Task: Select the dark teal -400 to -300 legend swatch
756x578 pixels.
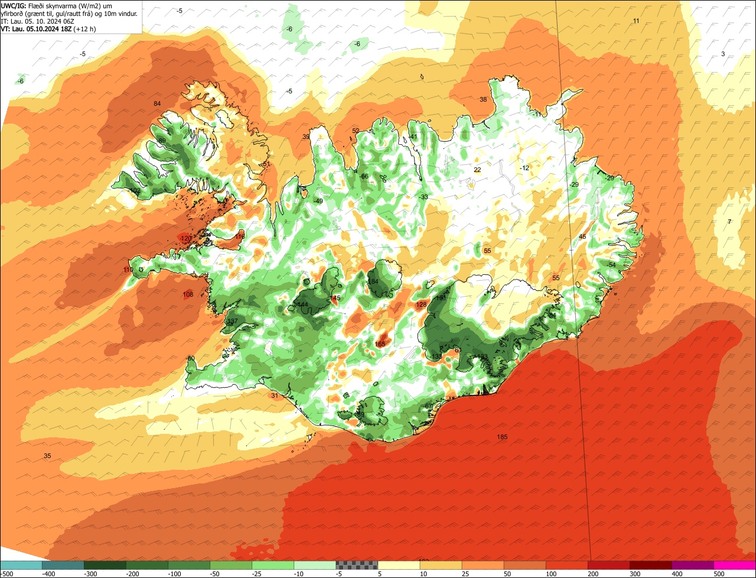Action: click(x=63, y=565)
